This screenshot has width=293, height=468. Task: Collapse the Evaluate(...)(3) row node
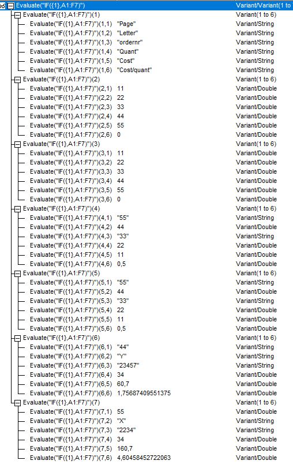pos(18,144)
